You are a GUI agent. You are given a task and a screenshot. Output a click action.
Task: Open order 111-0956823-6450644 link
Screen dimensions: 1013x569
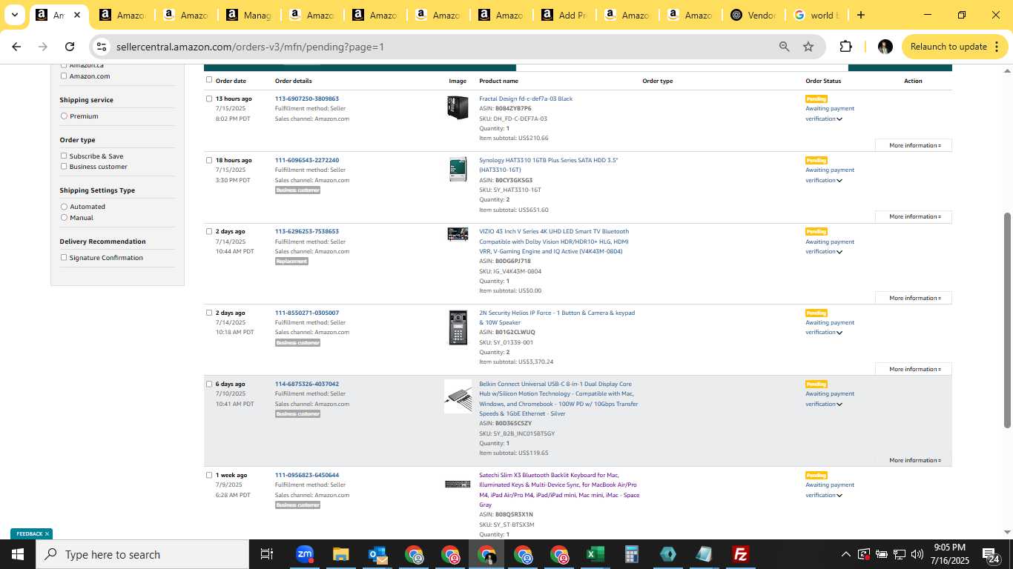[x=307, y=475]
